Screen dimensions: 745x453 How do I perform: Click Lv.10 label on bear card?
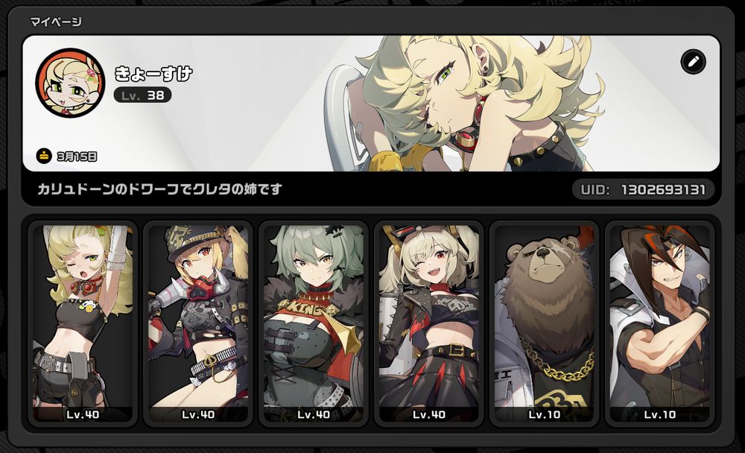point(545,414)
